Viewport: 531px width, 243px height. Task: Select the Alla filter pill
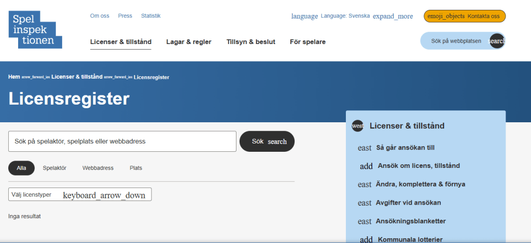tap(21, 168)
